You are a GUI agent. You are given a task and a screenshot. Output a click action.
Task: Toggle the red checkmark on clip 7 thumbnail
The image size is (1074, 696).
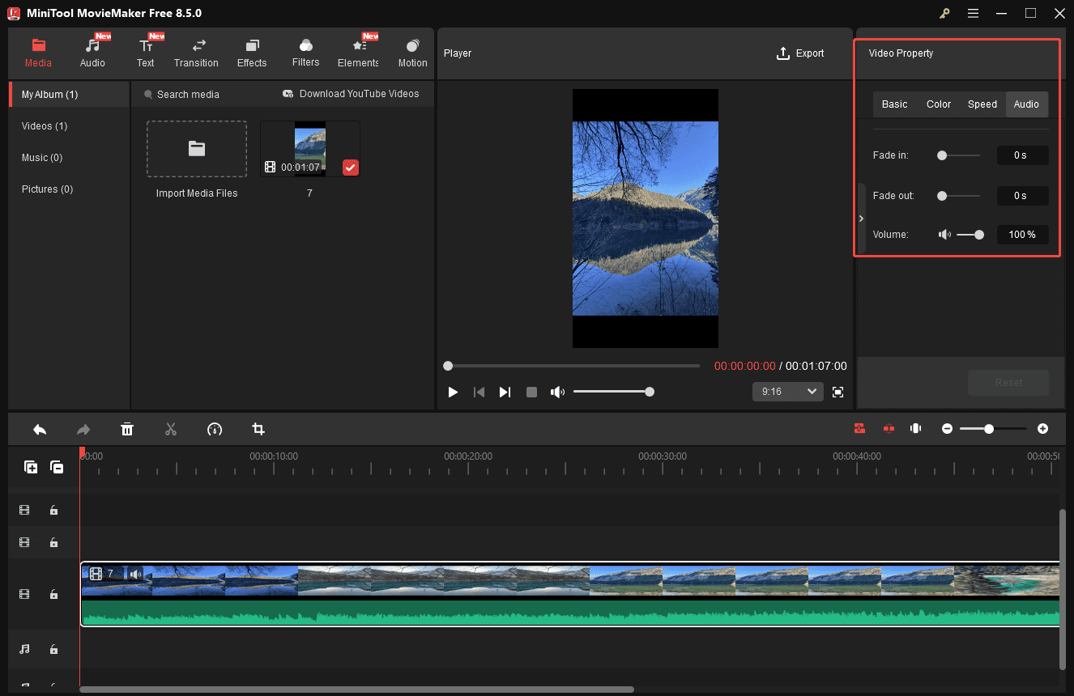(350, 168)
